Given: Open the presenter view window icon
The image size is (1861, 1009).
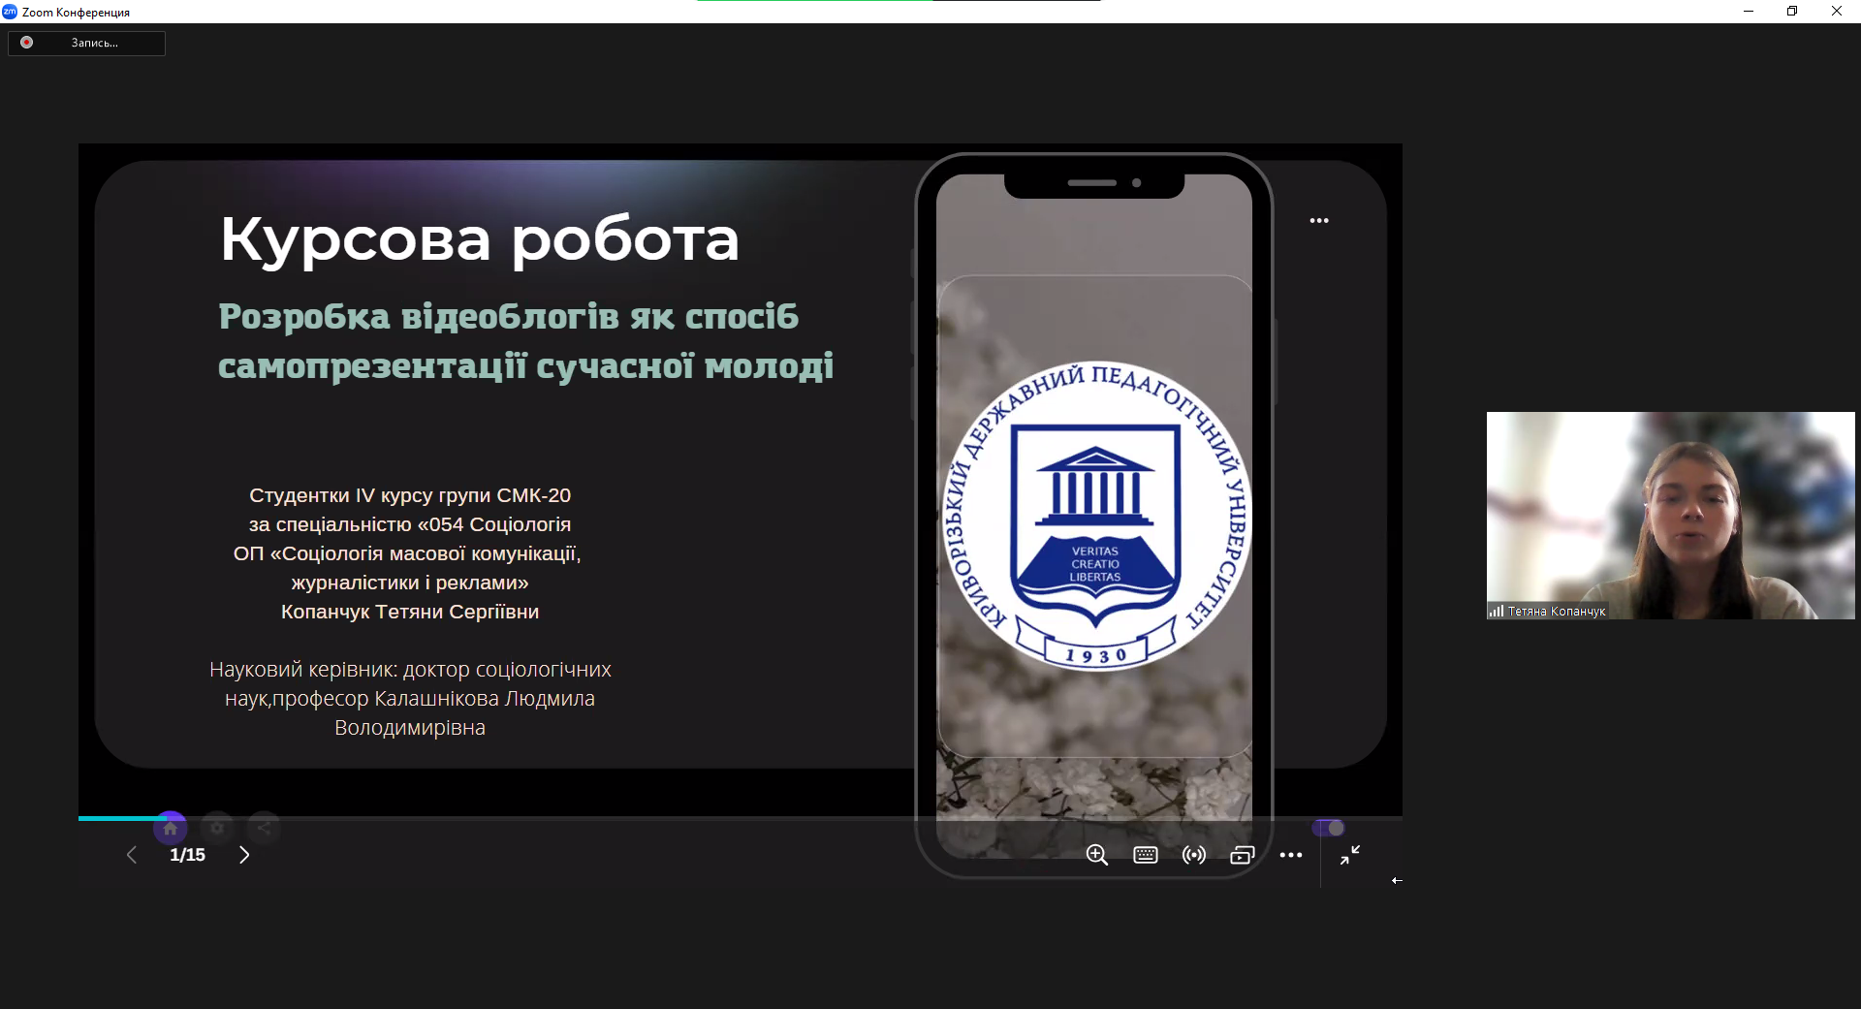Looking at the screenshot, I should [1242, 855].
